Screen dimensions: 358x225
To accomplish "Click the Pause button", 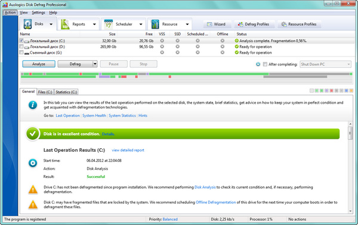I will click(x=114, y=64).
